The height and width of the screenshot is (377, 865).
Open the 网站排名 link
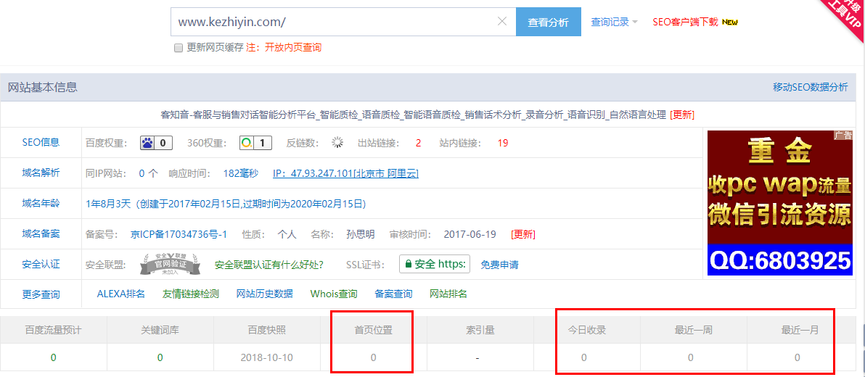tap(448, 294)
